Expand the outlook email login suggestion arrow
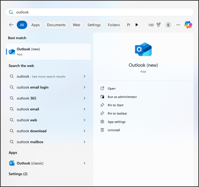The width and height of the screenshot is (199, 187). pos(84,87)
